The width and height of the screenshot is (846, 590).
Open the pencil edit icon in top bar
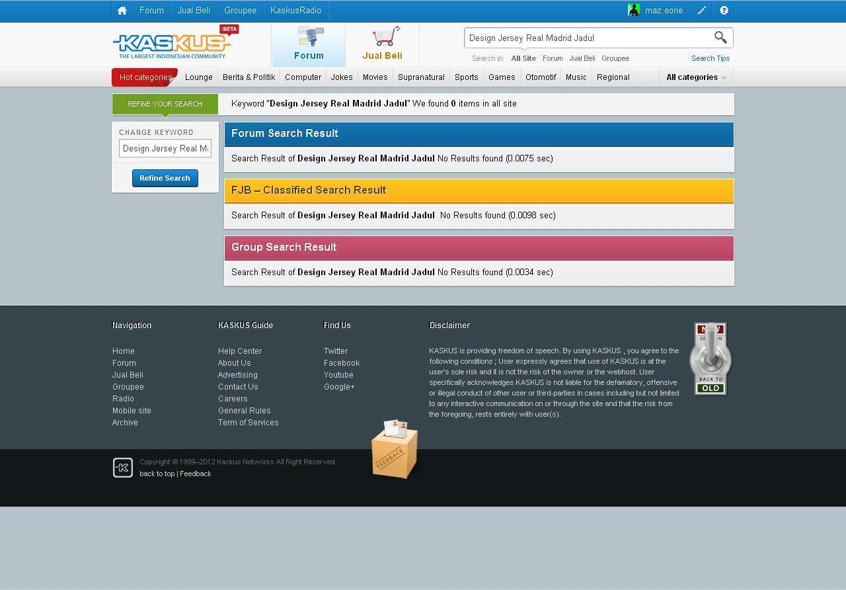(x=701, y=11)
